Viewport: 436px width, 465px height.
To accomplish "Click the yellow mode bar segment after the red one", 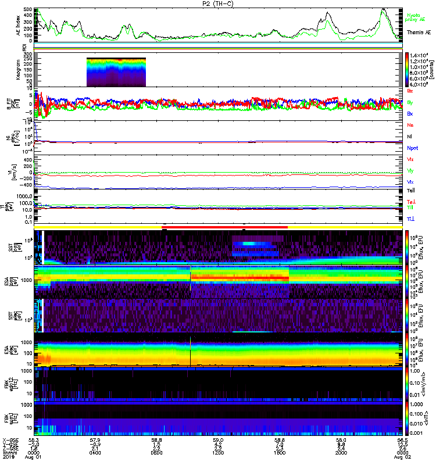I will [x=345, y=227].
